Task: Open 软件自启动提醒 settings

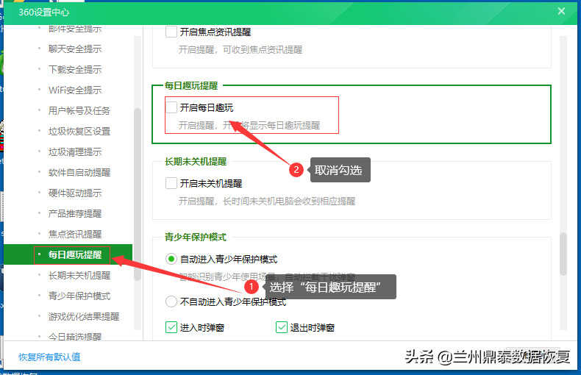Action: 79,172
